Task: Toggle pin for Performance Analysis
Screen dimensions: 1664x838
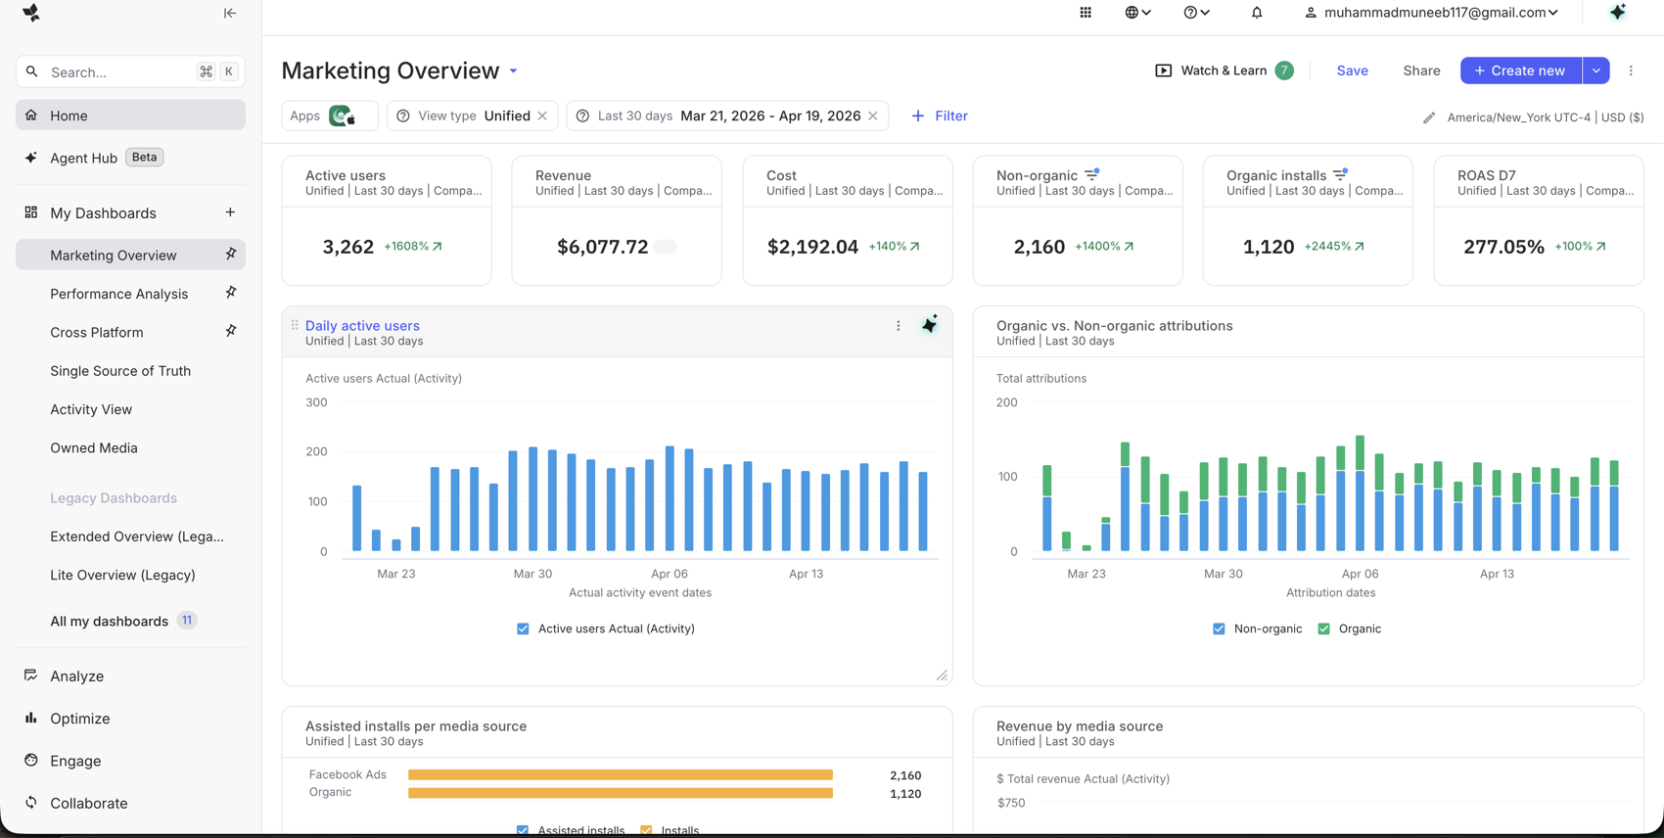Action: tap(231, 293)
